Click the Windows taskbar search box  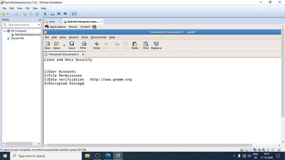(46, 156)
